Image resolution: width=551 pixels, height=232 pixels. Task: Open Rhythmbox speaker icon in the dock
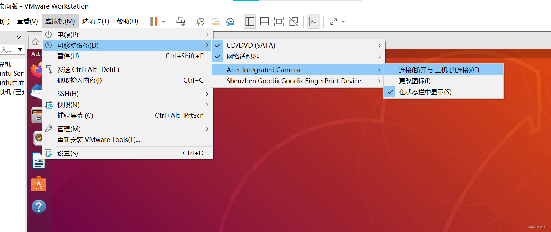pyautogui.click(x=38, y=138)
